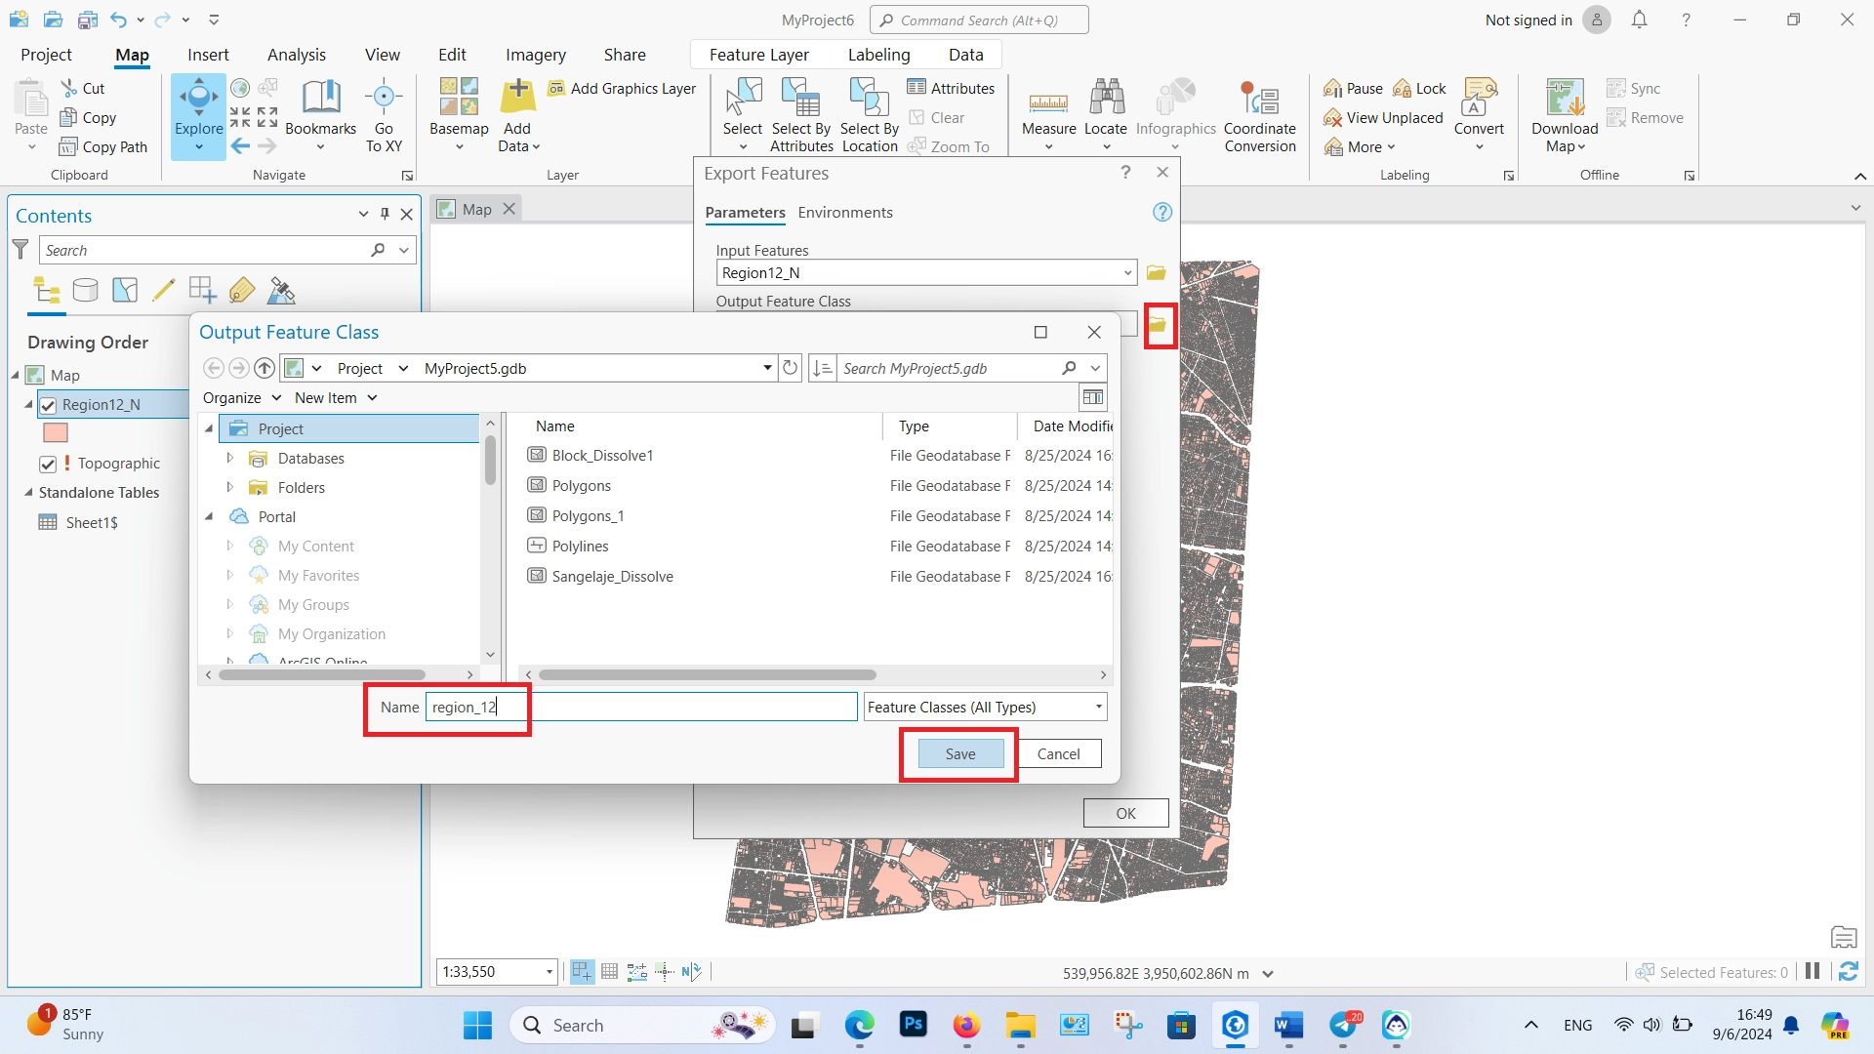The height and width of the screenshot is (1054, 1874).
Task: Select the Parameters tab
Action: coord(744,211)
